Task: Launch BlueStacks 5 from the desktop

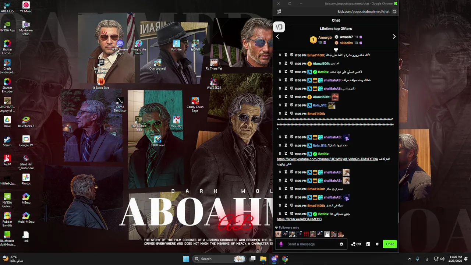Action: click(x=26, y=122)
